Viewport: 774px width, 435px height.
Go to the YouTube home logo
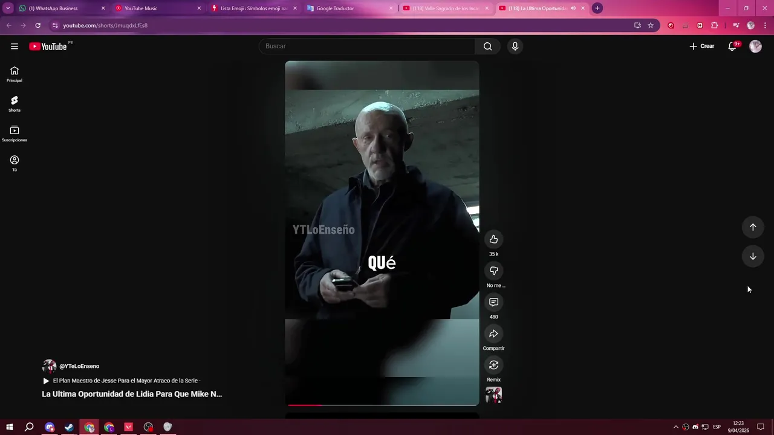(x=48, y=47)
